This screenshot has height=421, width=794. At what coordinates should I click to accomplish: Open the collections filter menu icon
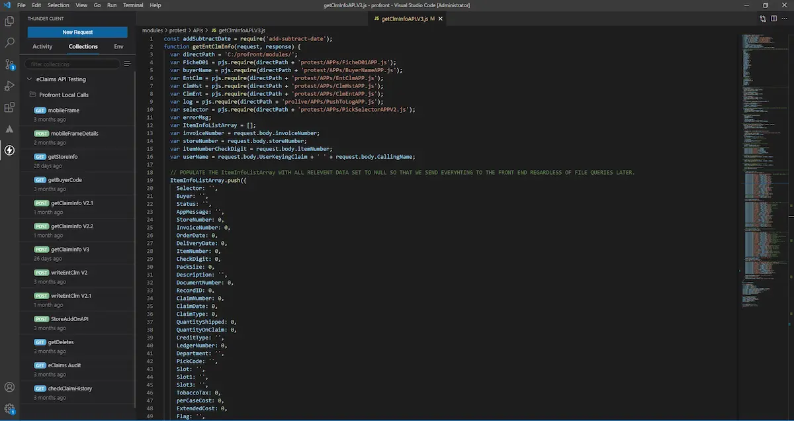[127, 64]
